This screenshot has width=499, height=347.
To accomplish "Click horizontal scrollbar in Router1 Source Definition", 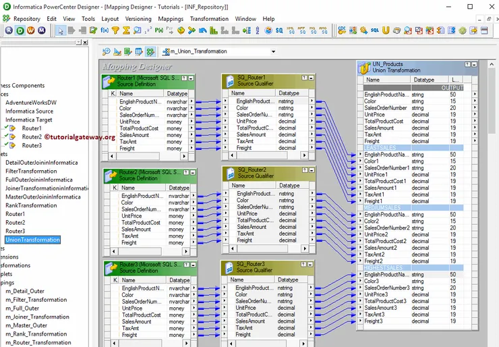I will pyautogui.click(x=148, y=156).
